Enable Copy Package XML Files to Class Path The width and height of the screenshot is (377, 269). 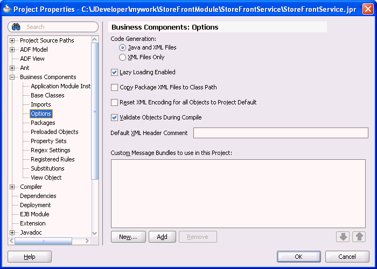tap(114, 87)
